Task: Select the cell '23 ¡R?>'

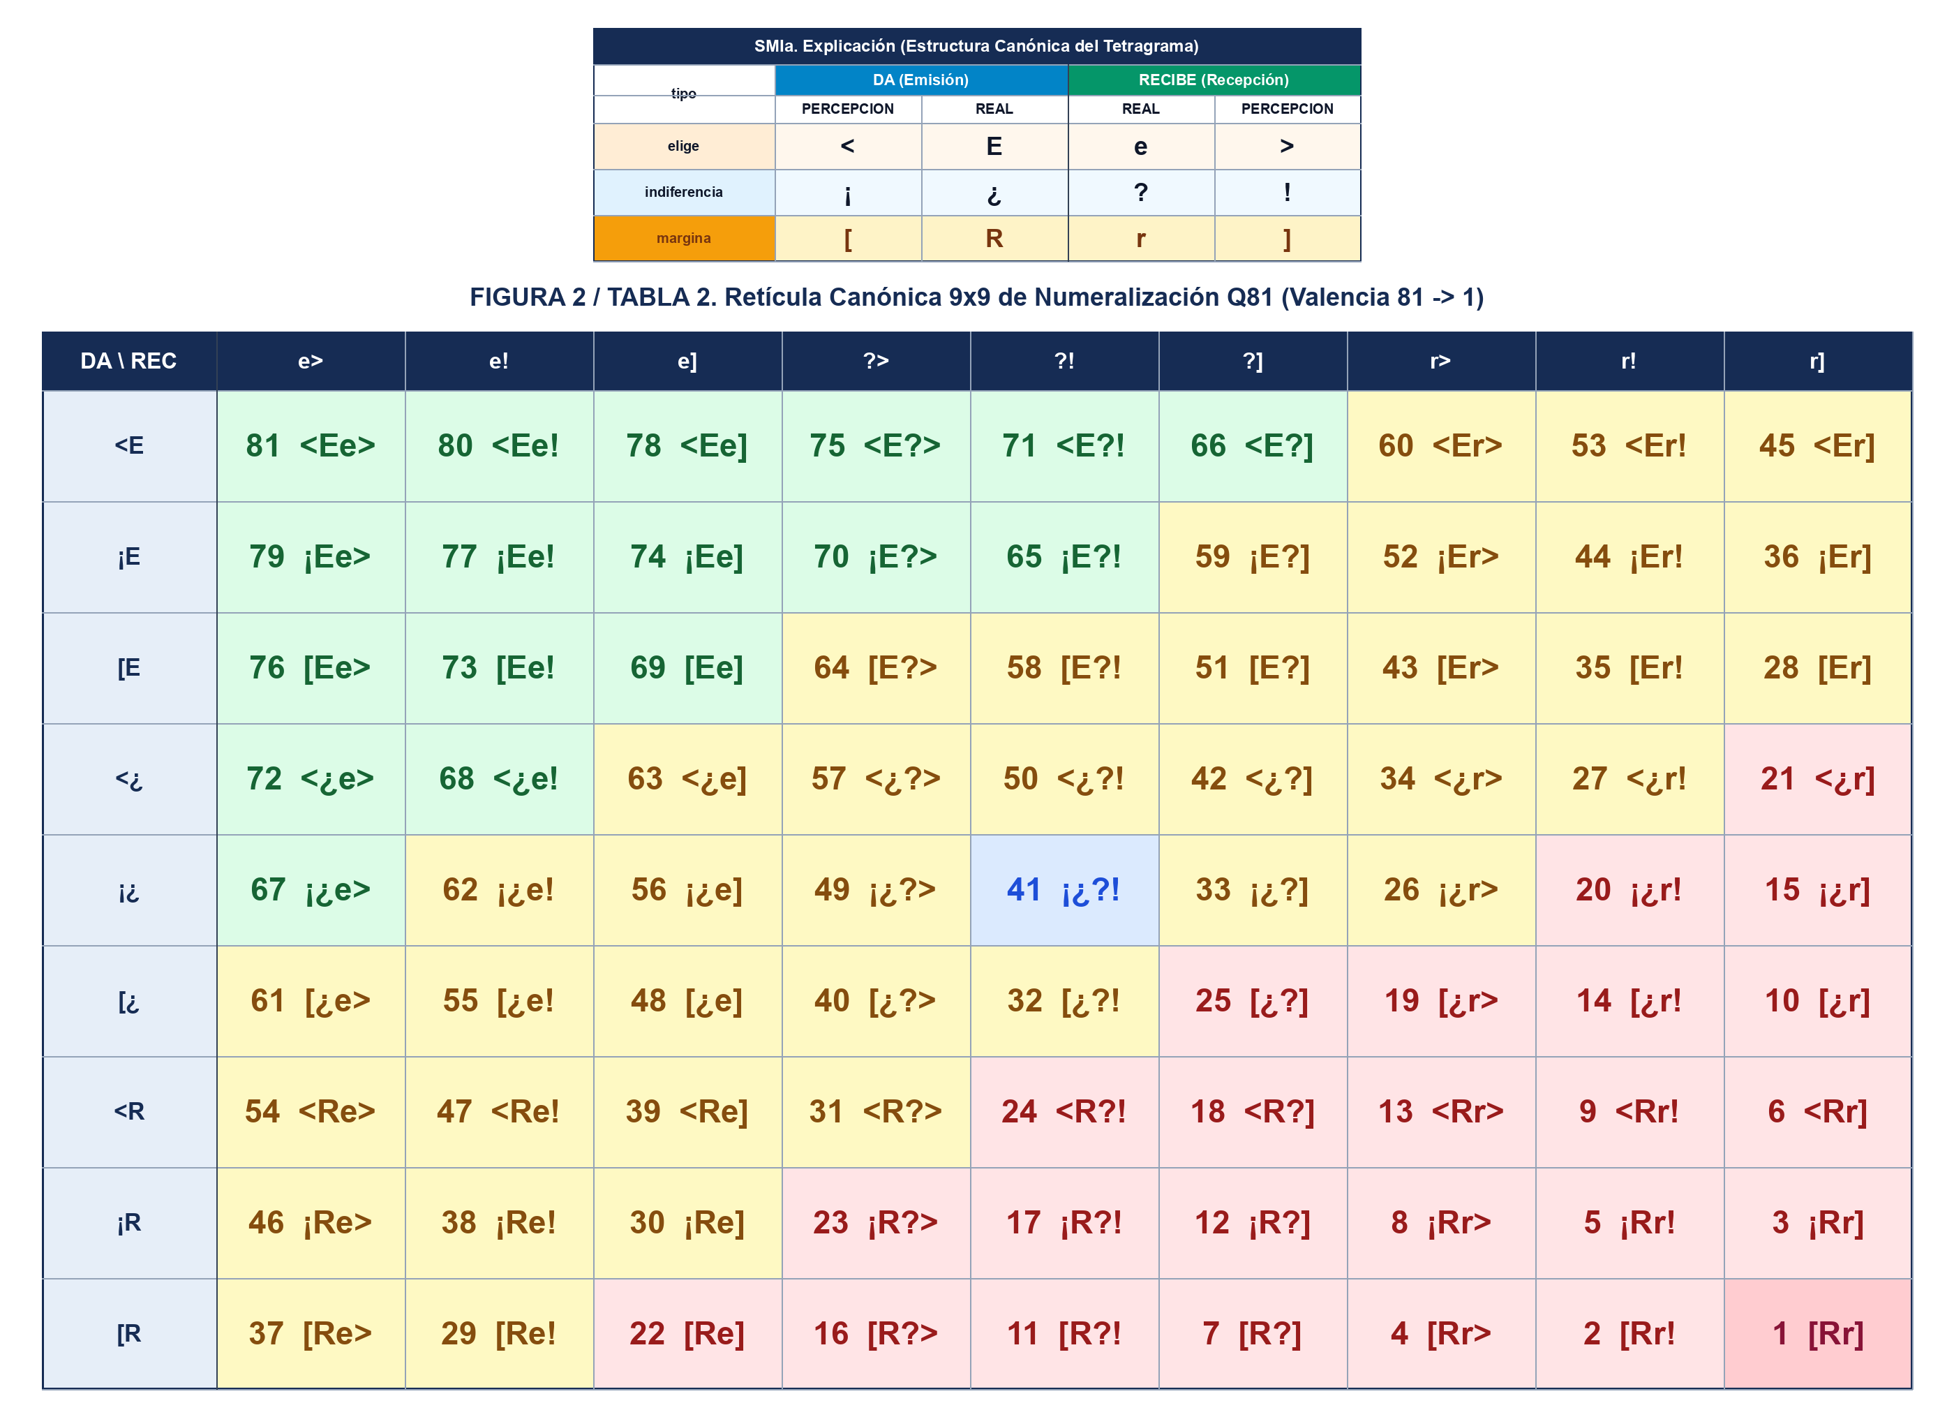Action: click(x=875, y=1222)
